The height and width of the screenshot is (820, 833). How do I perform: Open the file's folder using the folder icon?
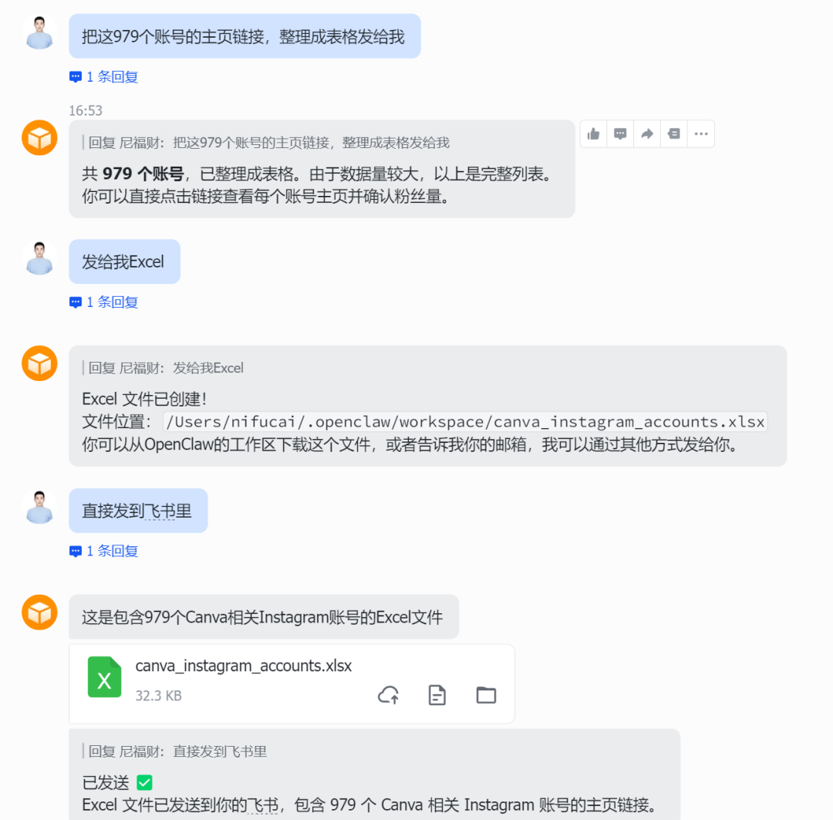pyautogui.click(x=486, y=695)
